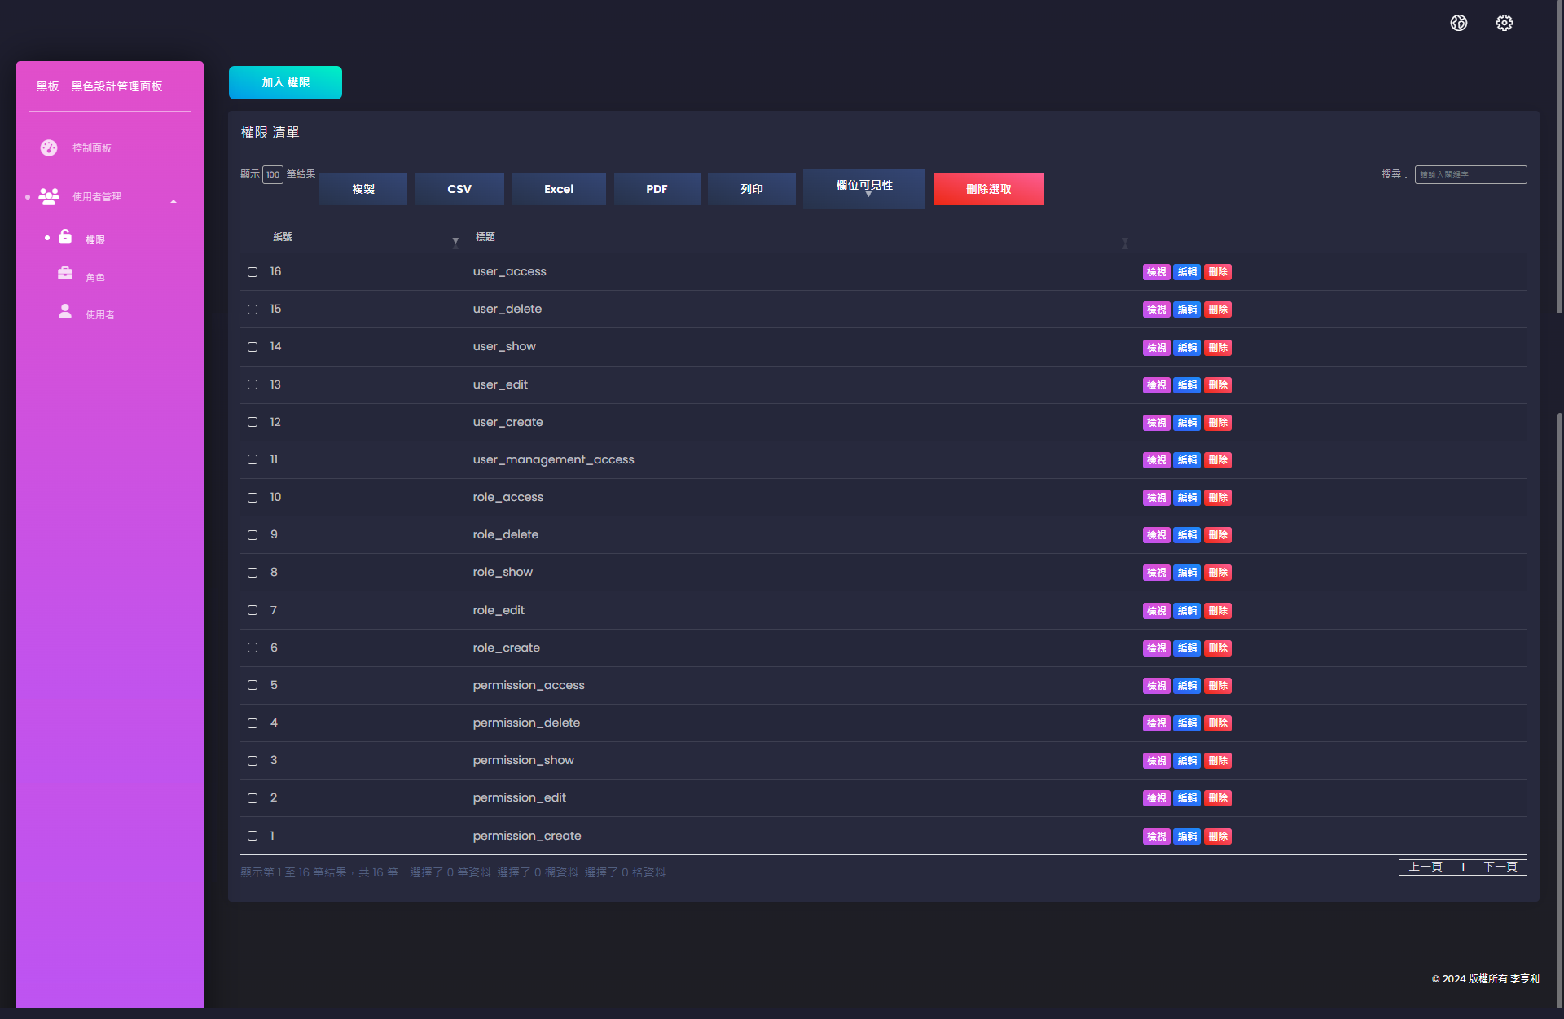Viewport: 1564px width, 1019px height.
Task: Check the checkbox for row 16 user_access
Action: (x=253, y=272)
